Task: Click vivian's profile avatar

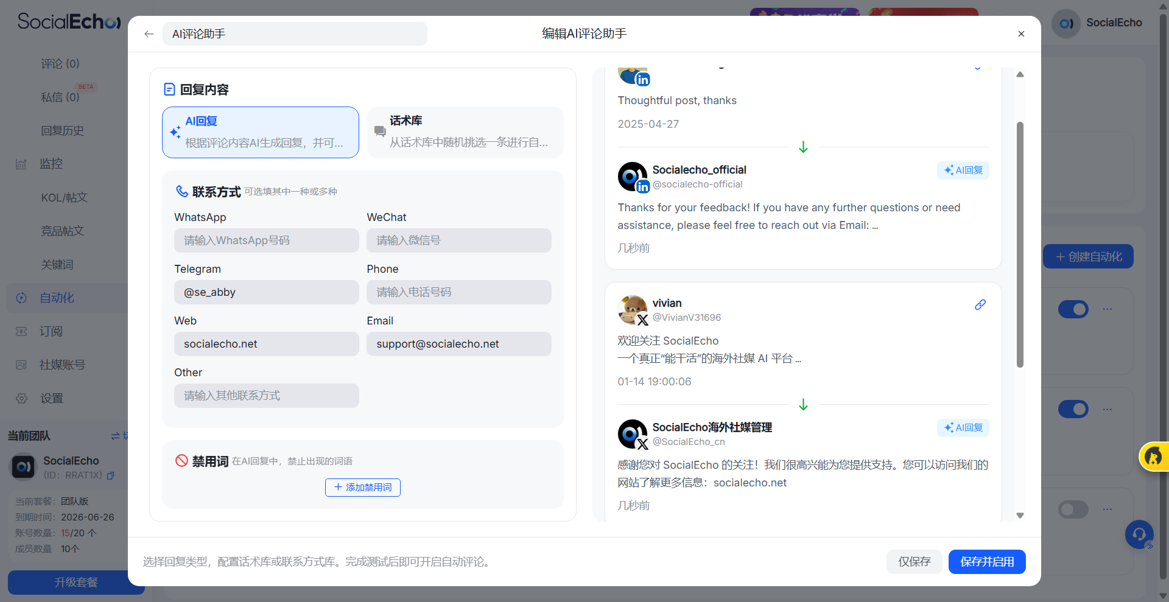Action: (633, 310)
